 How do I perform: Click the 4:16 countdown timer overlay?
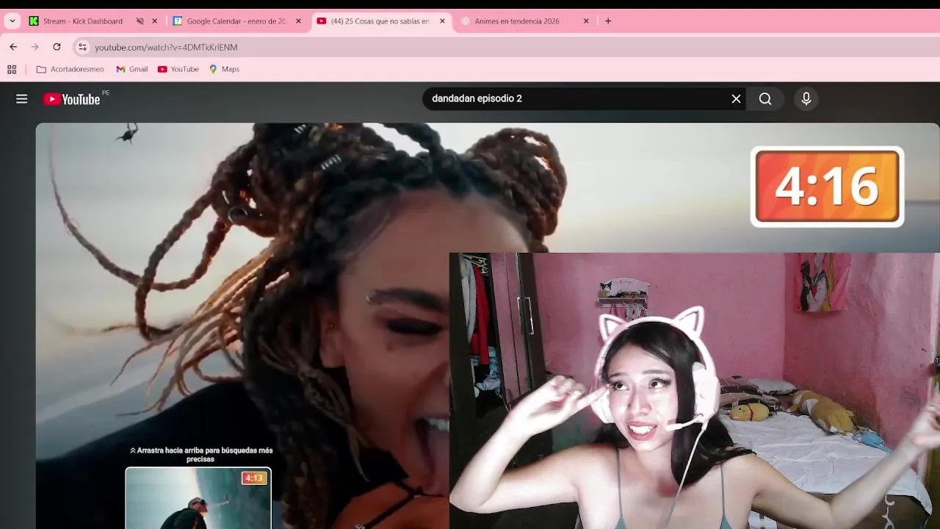[827, 187]
